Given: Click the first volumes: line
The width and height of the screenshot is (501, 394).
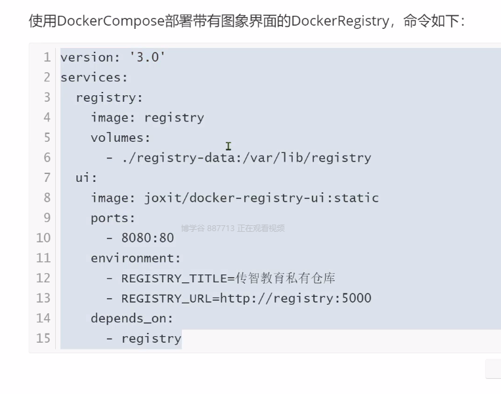Looking at the screenshot, I should click(x=121, y=138).
